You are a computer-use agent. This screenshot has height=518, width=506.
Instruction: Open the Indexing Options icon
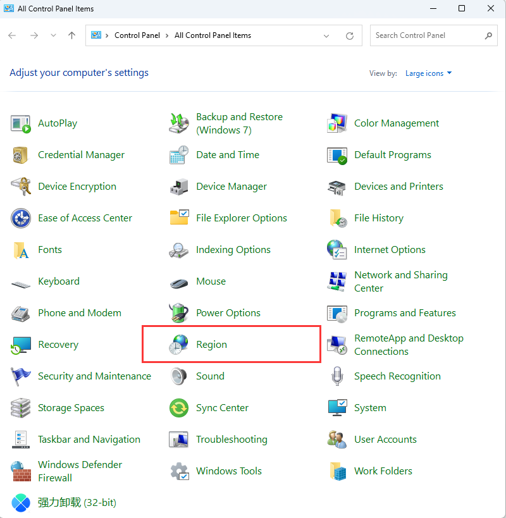click(x=179, y=250)
